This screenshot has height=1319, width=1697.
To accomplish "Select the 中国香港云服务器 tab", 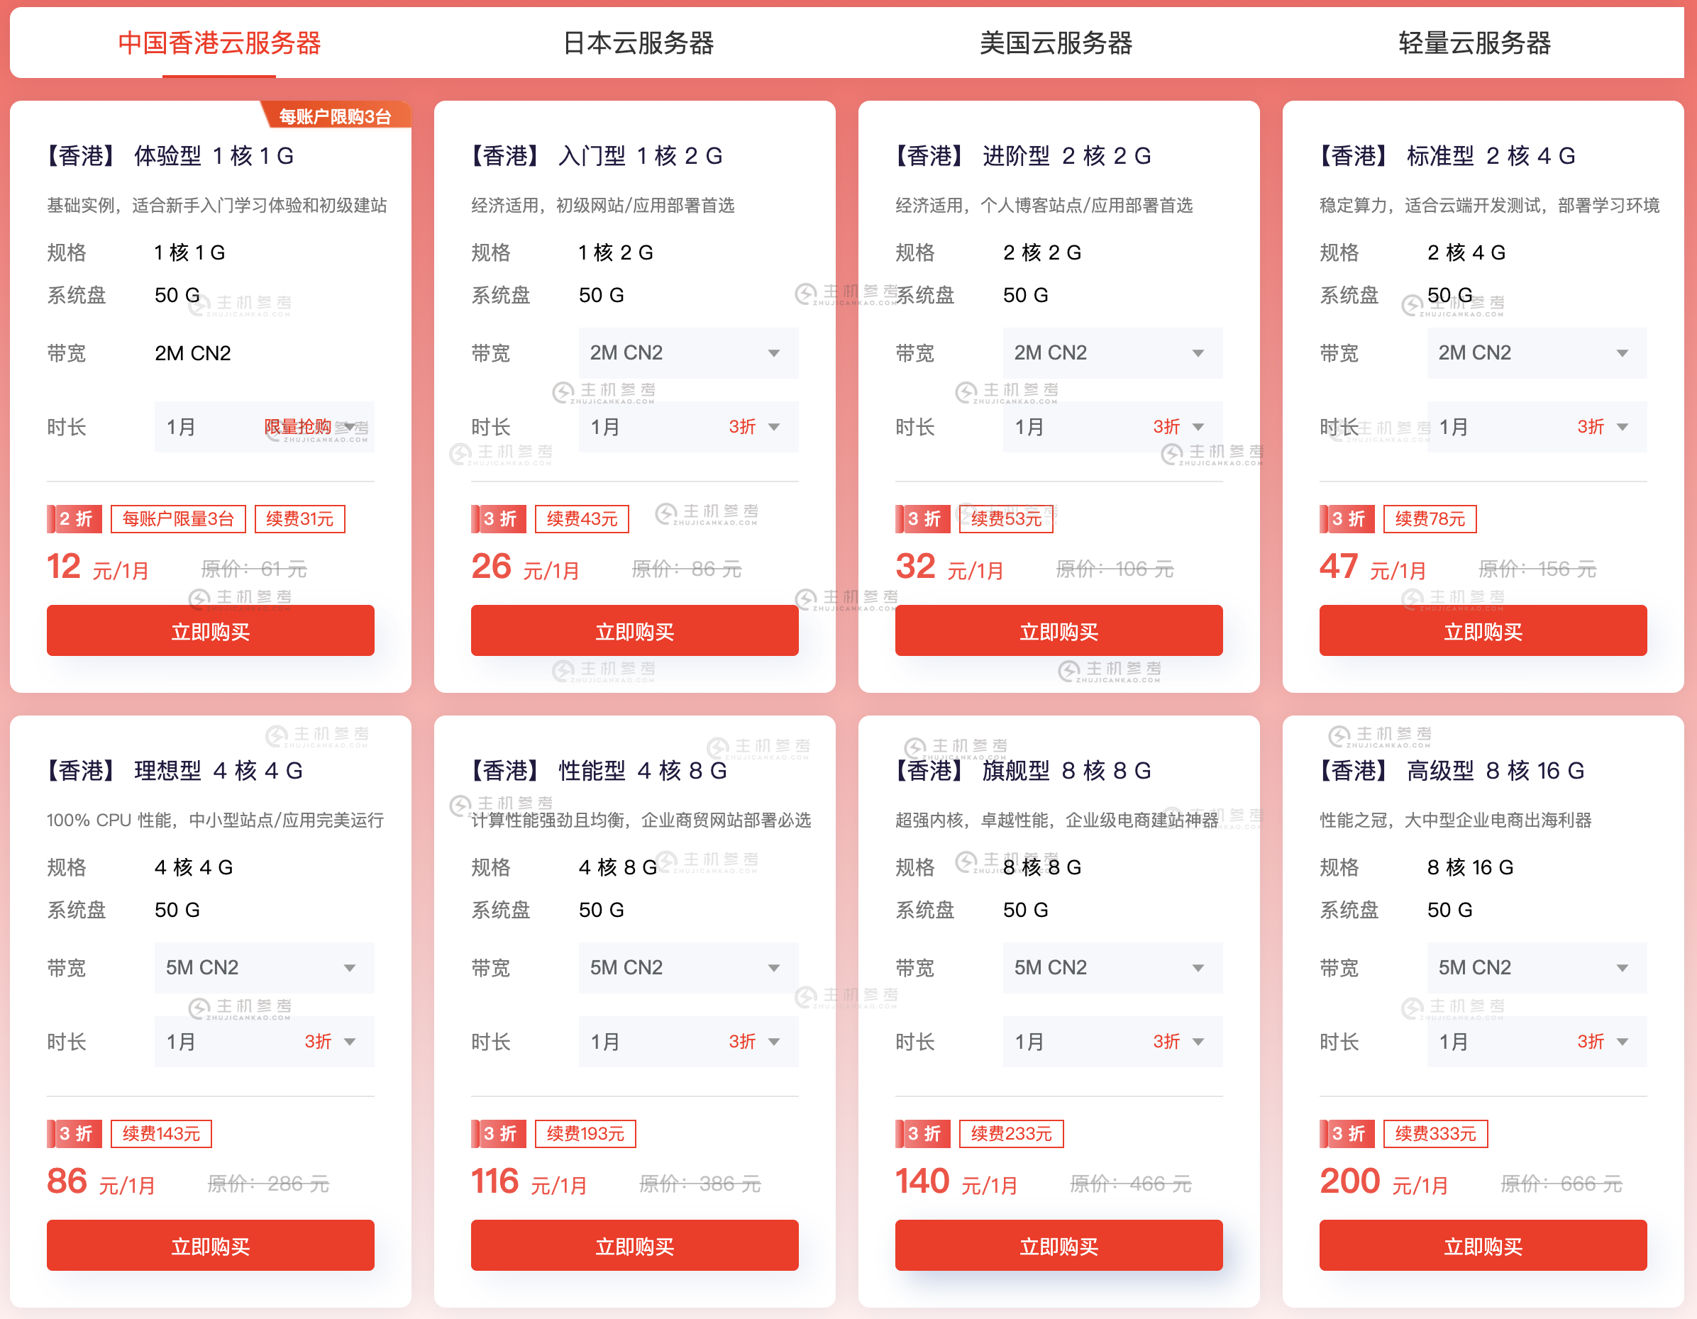I will pyautogui.click(x=219, y=44).
